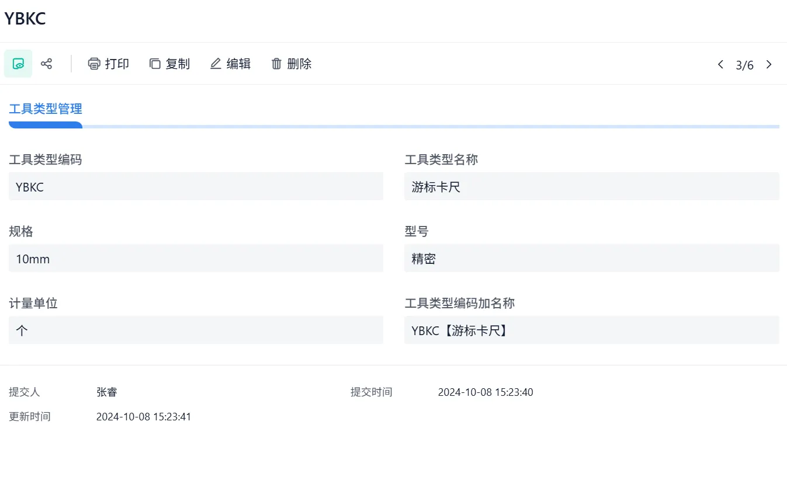Click the 工具类型编码 field with YBKC

196,187
